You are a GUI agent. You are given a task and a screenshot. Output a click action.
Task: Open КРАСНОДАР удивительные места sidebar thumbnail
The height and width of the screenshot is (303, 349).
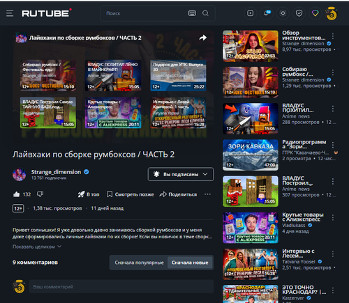pos(251,294)
